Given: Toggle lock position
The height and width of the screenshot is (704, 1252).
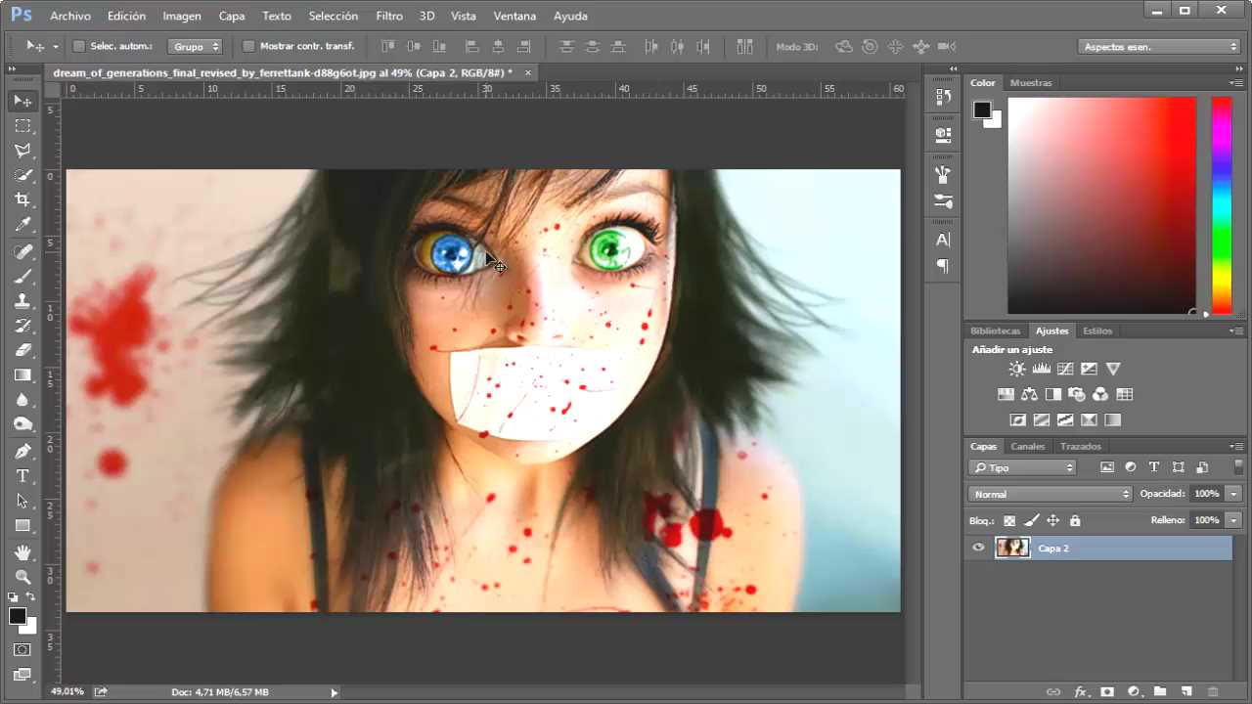Looking at the screenshot, I should tap(1052, 520).
